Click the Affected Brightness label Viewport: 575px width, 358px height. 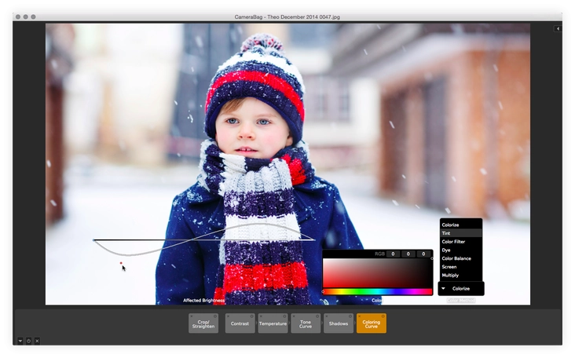pos(204,301)
